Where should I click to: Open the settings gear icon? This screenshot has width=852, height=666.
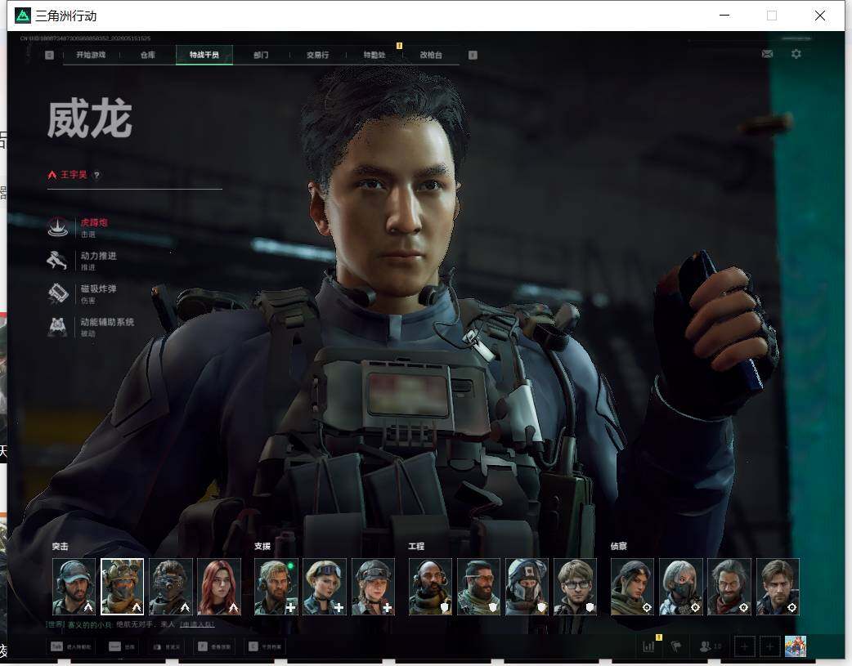(x=796, y=54)
